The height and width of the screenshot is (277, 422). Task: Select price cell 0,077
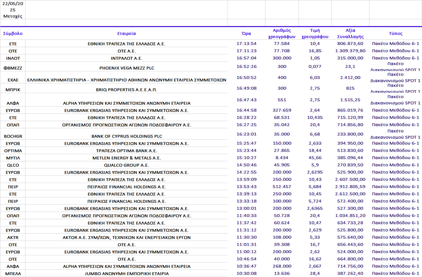(315, 67)
